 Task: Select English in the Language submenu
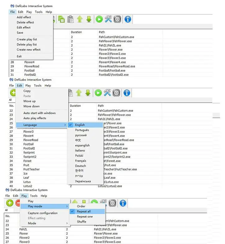85,125
